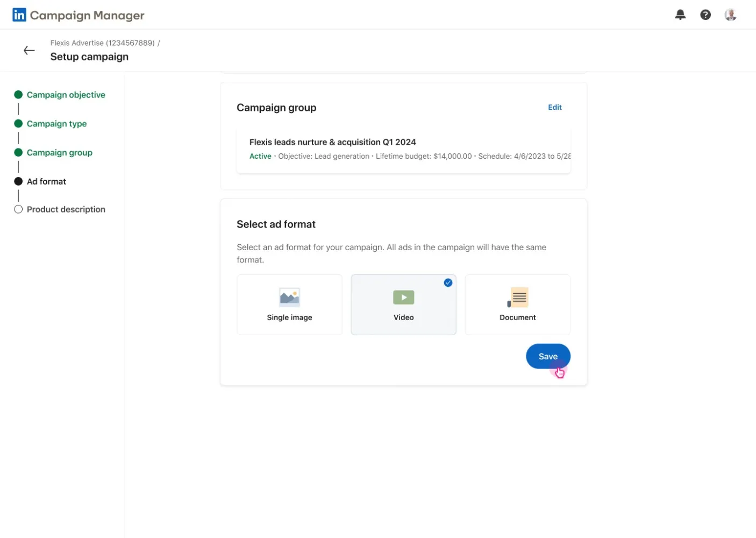Toggle the blue checkmark on Video card

(448, 283)
